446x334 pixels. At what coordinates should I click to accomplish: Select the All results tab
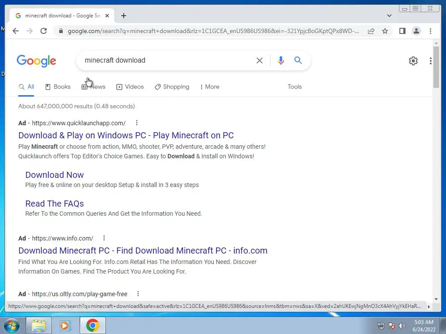click(x=26, y=87)
